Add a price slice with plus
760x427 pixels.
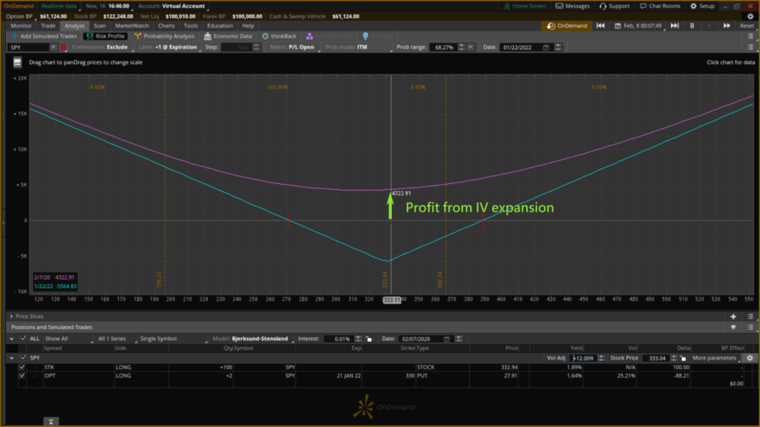pyautogui.click(x=733, y=316)
